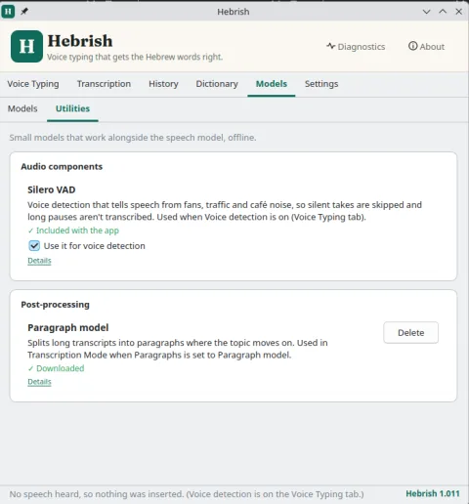Click the Post-processing section title
Viewport: 469px width, 504px height.
point(55,305)
